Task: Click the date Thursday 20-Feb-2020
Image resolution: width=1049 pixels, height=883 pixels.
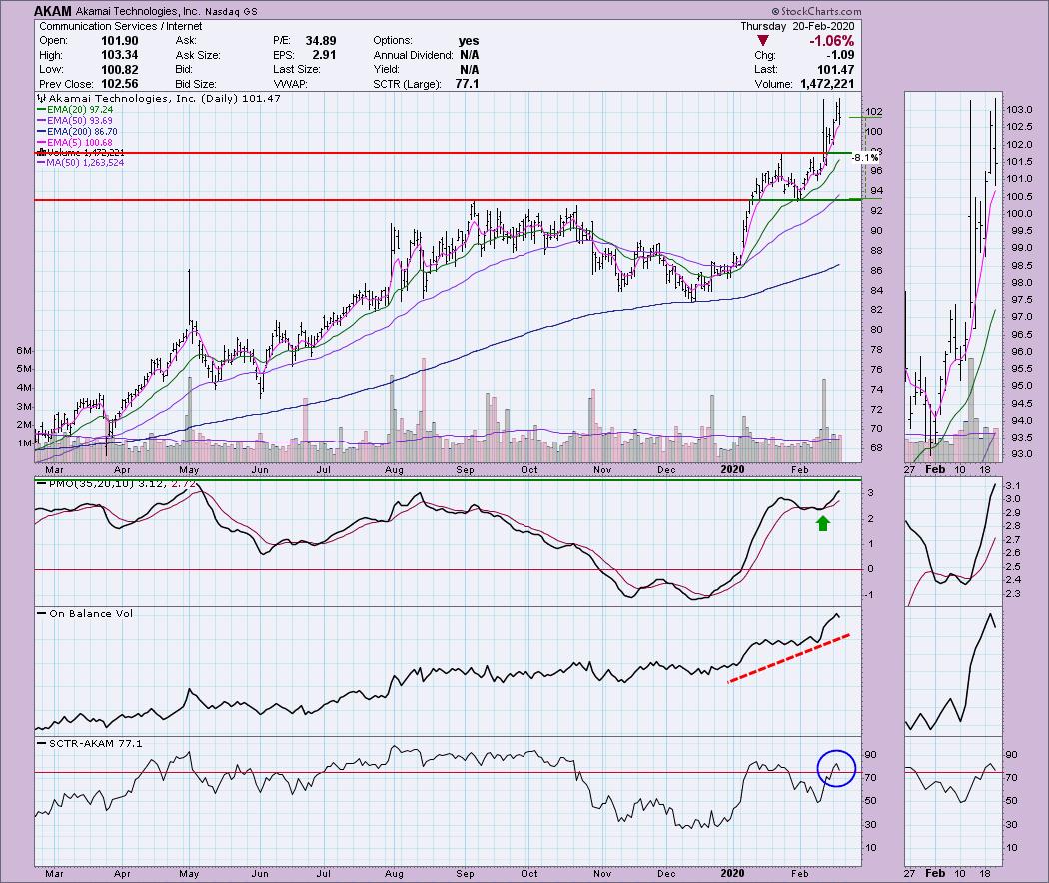Action: click(797, 26)
